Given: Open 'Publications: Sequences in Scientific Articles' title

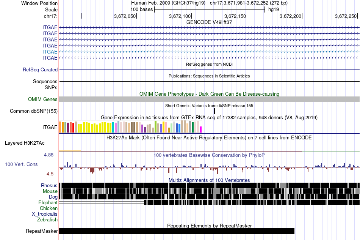Looking at the screenshot, I should coord(209,76).
